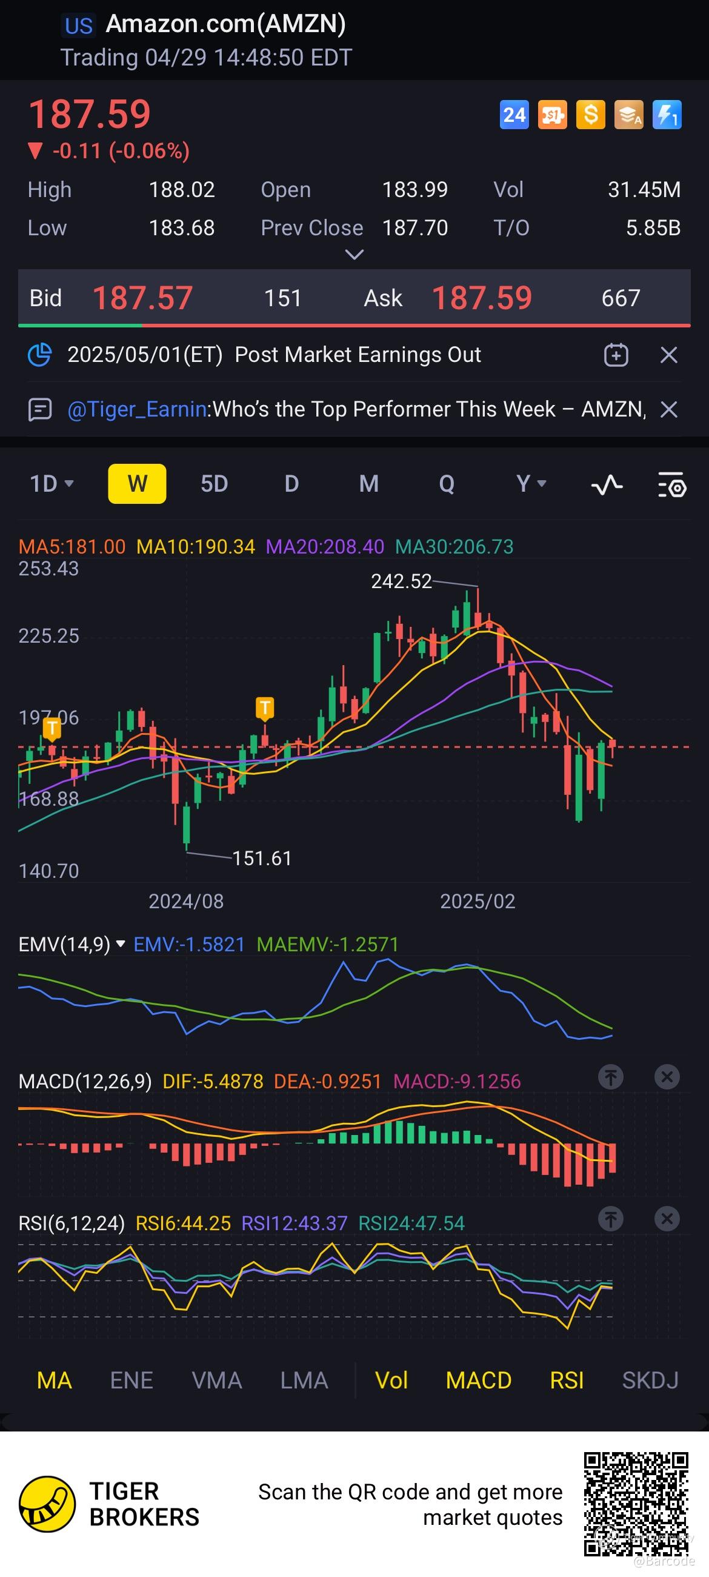Image resolution: width=709 pixels, height=1577 pixels.
Task: Expand more quote details chevron
Action: pyautogui.click(x=355, y=254)
